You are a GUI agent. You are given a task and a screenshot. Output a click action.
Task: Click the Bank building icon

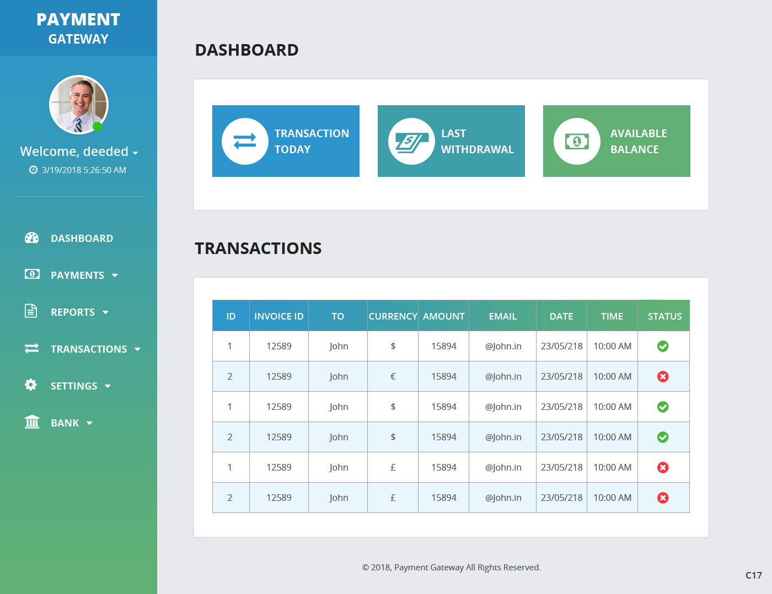pos(32,422)
